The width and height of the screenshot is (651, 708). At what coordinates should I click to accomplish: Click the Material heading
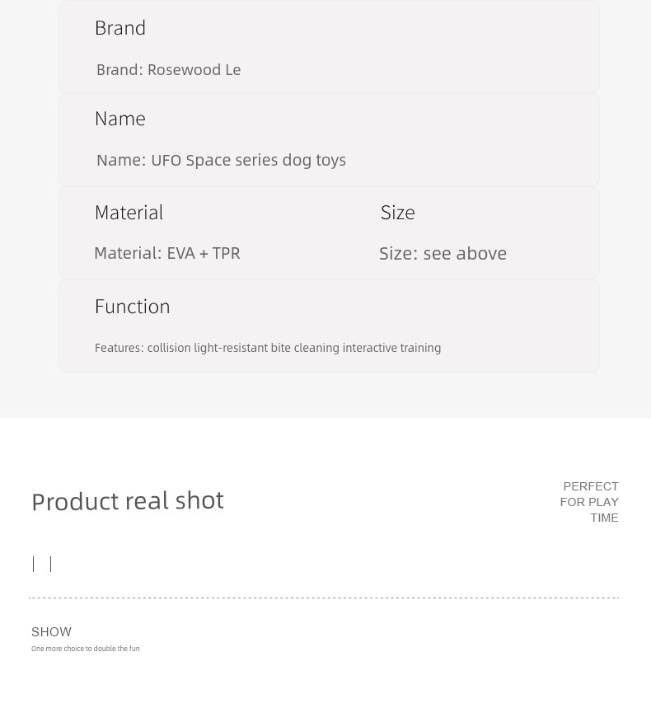pyautogui.click(x=129, y=213)
